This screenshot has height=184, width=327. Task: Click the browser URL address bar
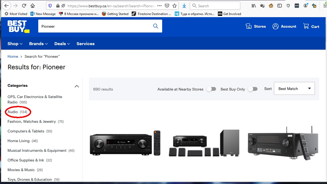click(110, 6)
